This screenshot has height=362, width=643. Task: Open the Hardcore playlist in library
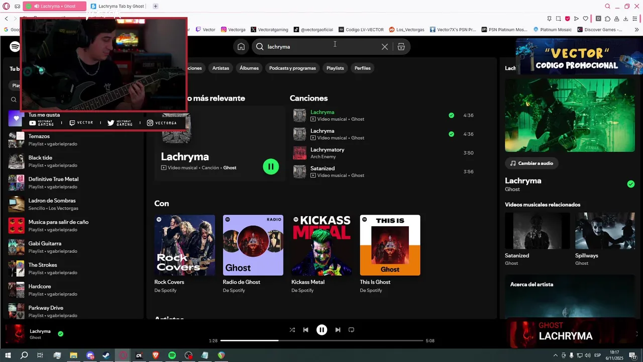[x=73, y=290]
